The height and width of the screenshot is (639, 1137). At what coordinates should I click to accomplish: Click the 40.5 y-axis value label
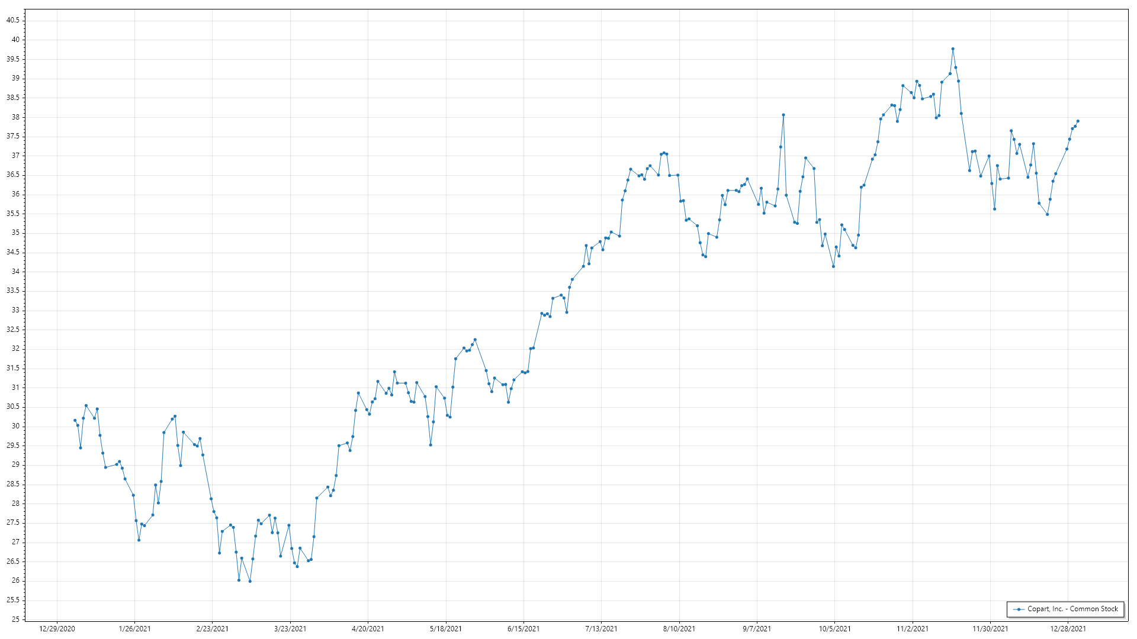[x=13, y=20]
